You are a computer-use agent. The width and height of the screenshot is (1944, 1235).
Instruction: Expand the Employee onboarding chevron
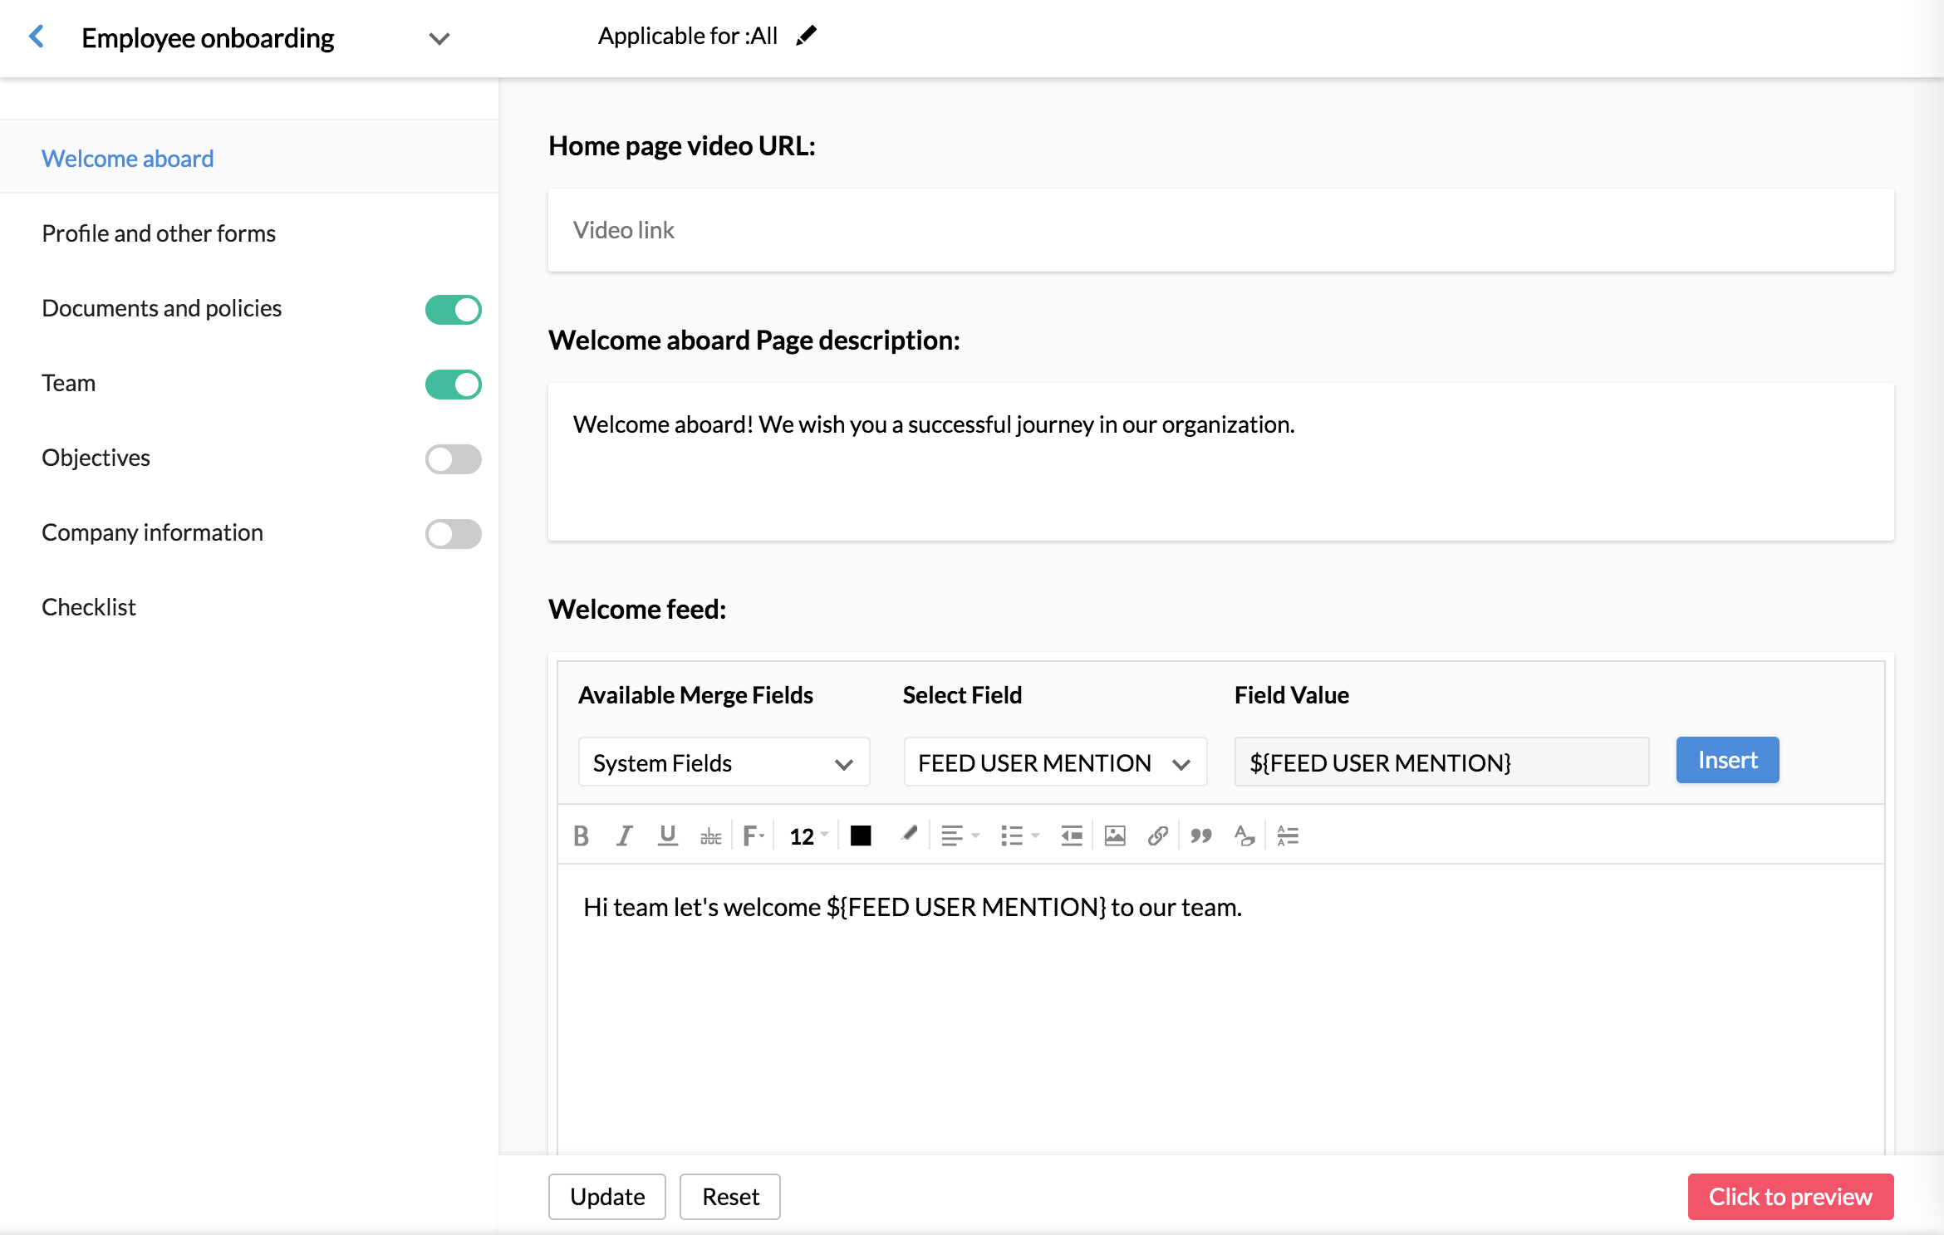439,38
